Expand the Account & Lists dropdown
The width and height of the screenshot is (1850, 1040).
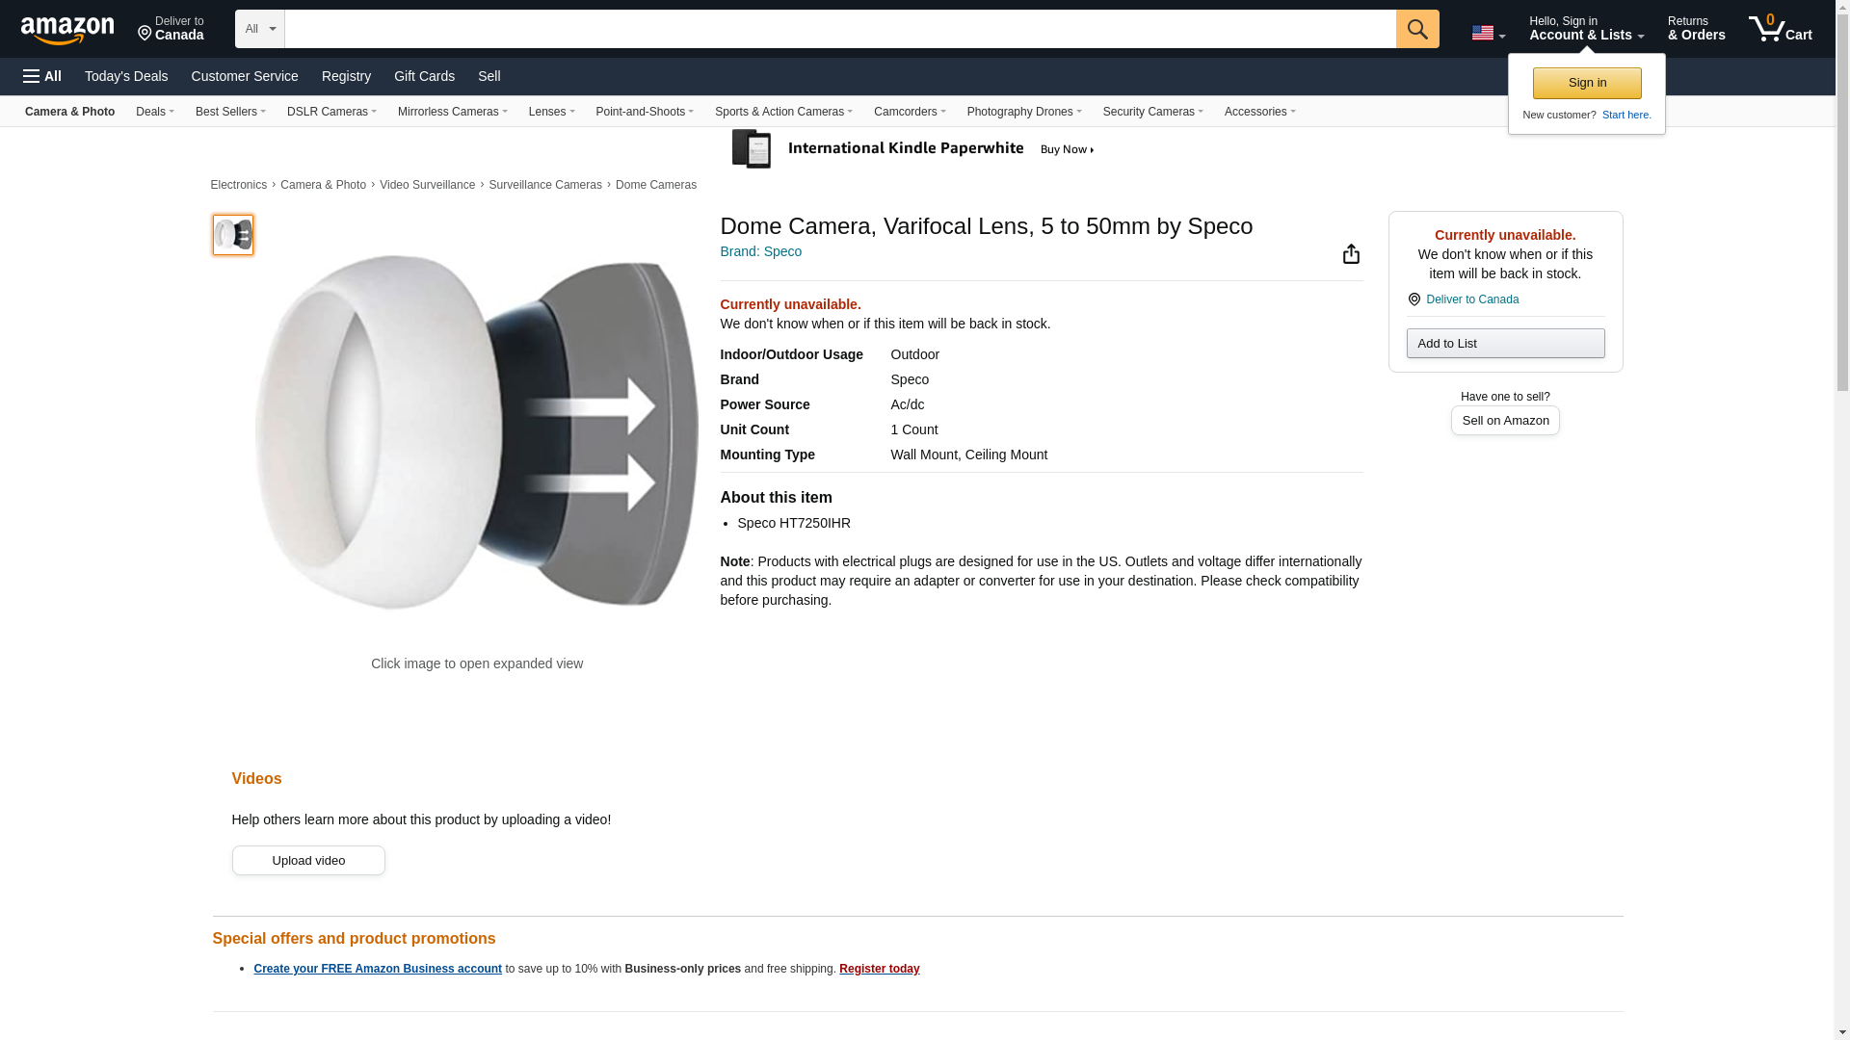tap(1585, 29)
